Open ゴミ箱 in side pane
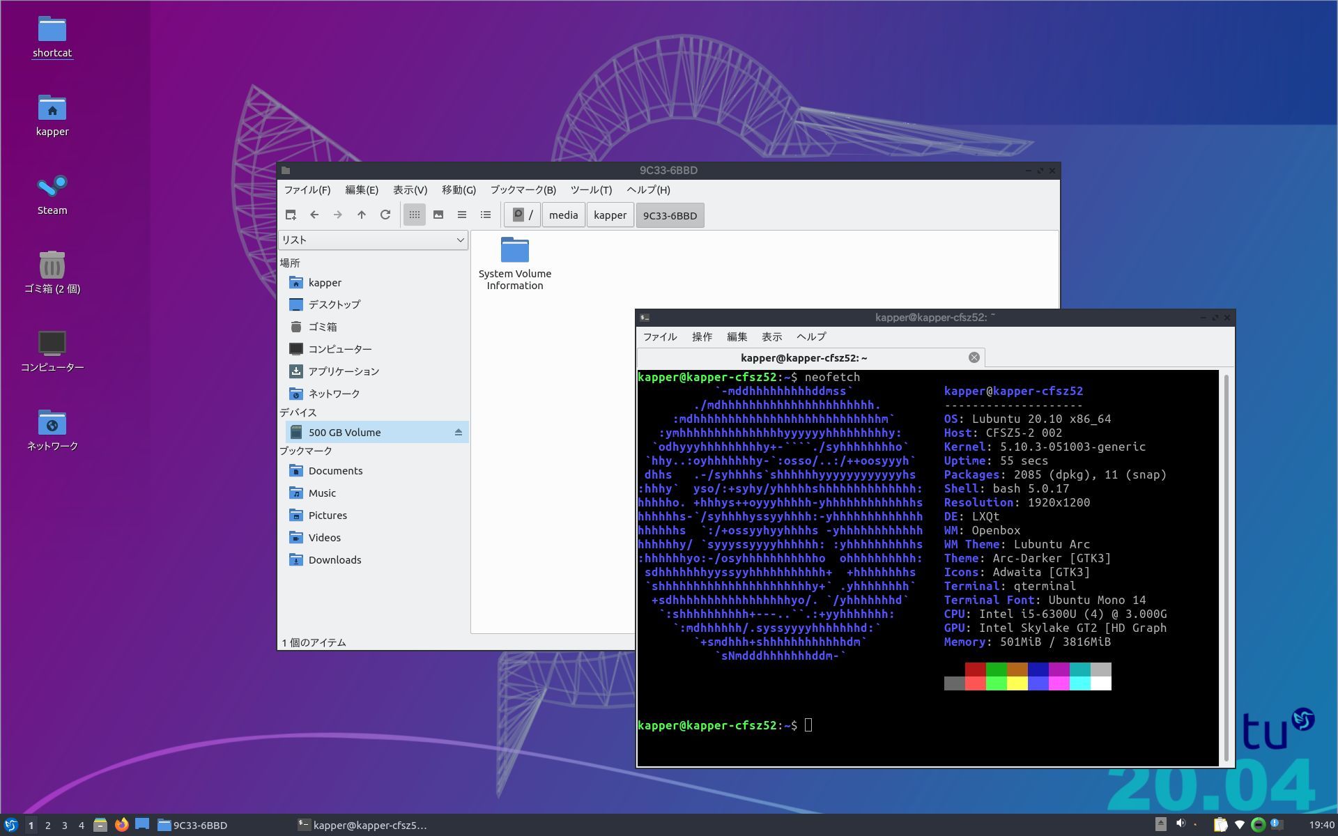This screenshot has height=836, width=1338. pyautogui.click(x=376, y=327)
